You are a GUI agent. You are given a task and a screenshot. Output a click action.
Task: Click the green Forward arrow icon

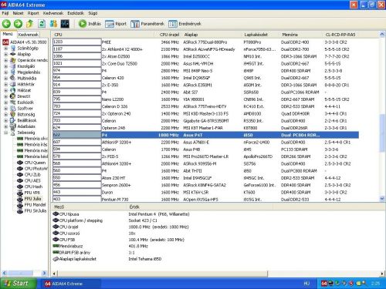(18, 24)
